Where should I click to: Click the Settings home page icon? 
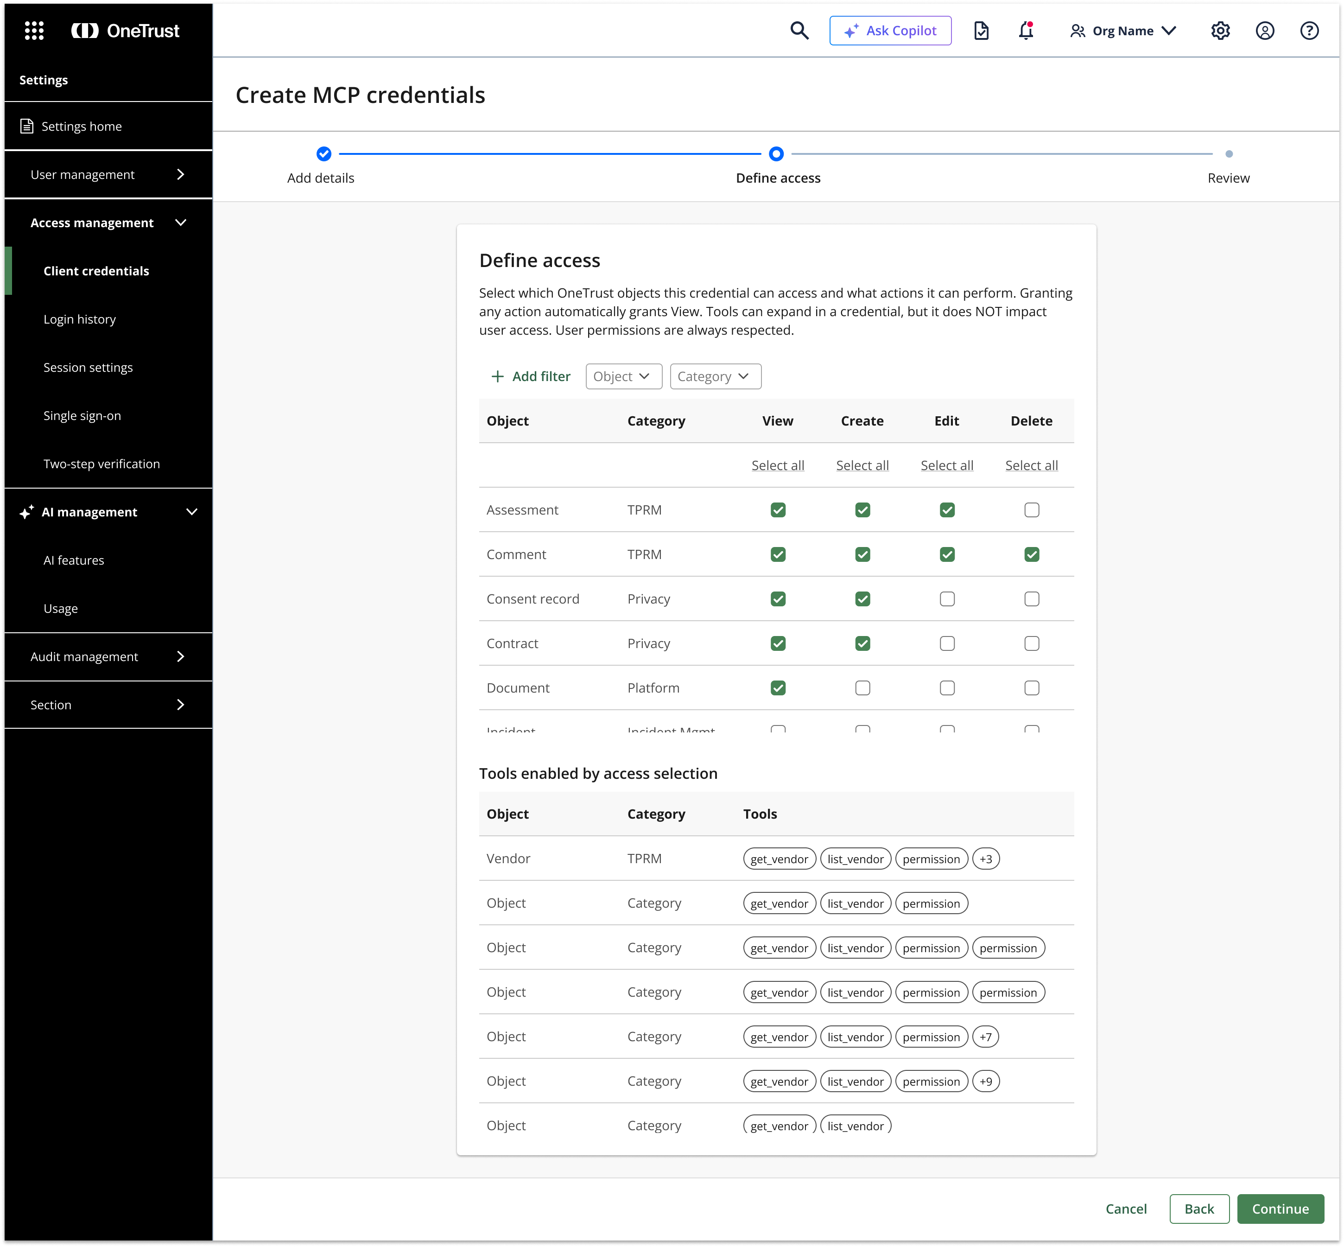26,126
